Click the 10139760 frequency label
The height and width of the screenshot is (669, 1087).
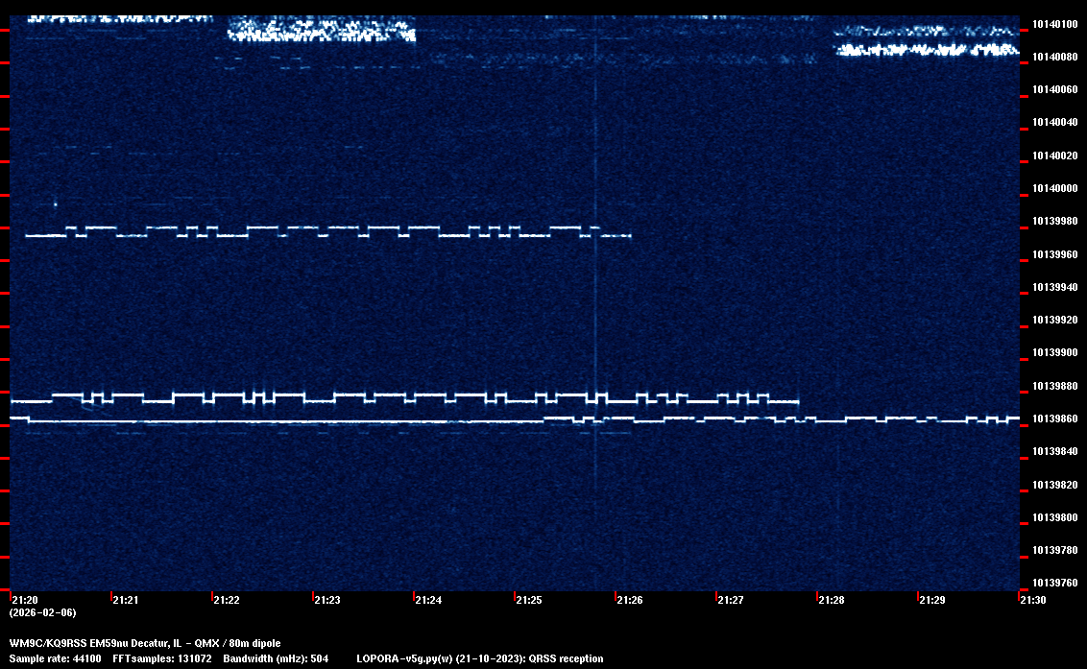[x=1053, y=583]
